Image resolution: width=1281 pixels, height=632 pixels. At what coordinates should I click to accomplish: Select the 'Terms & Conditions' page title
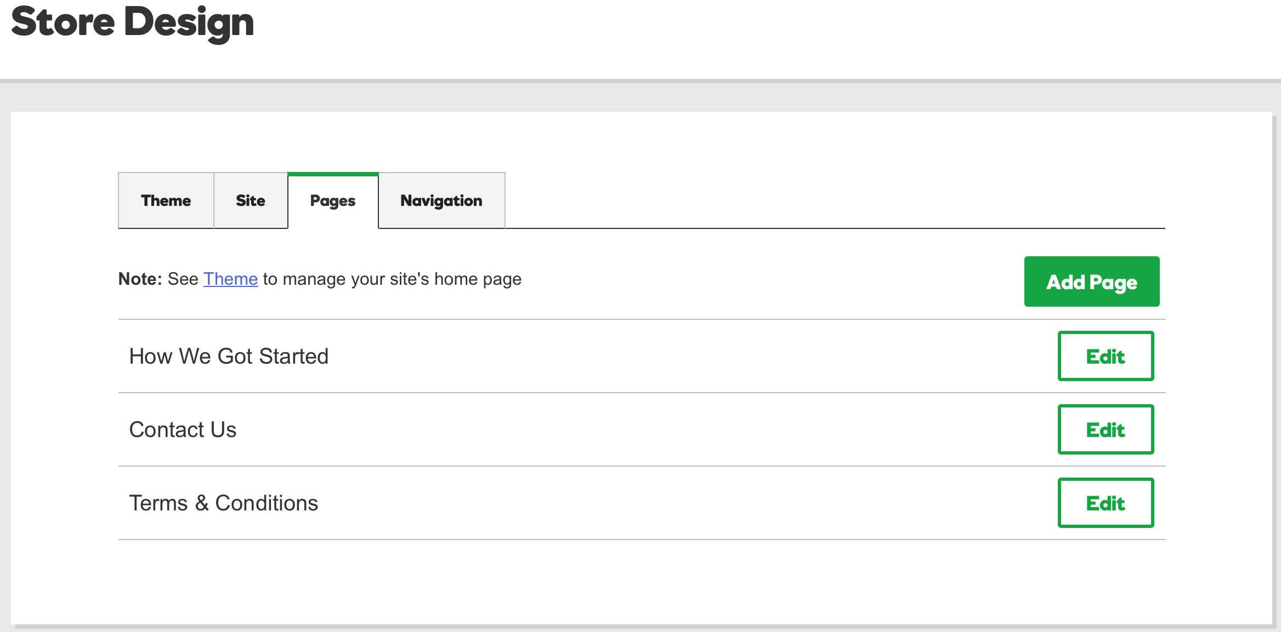223,503
